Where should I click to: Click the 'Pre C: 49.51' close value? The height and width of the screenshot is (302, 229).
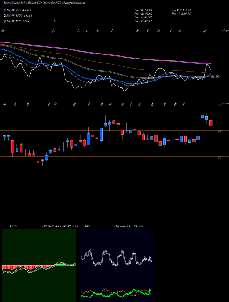[143, 21]
